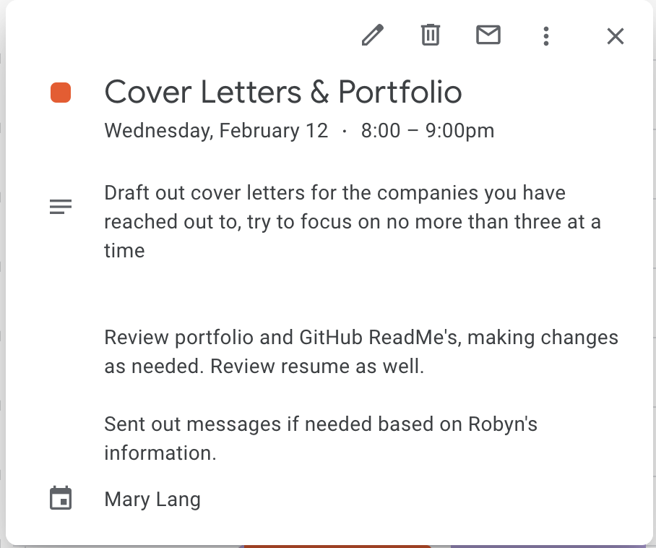Image resolution: width=656 pixels, height=548 pixels.
Task: Click 'GitHub ReadMe's' text in description
Action: pyautogui.click(x=380, y=338)
